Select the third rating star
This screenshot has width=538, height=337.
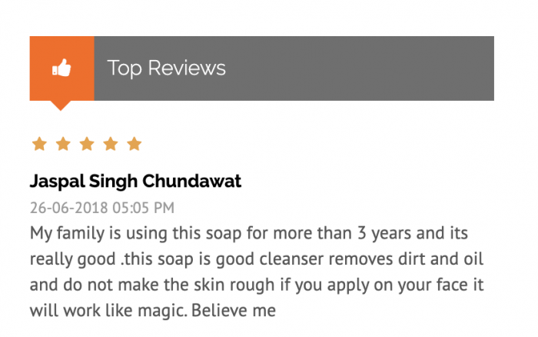click(87, 144)
